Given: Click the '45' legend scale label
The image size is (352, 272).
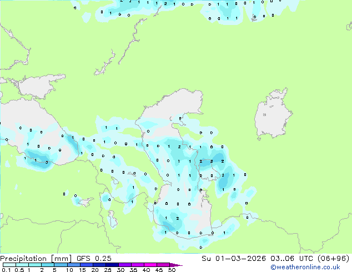Looking at the screenshot, I should click(159, 270).
